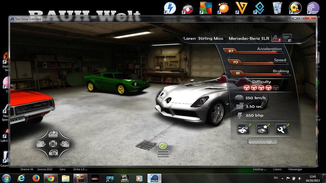326x183 pixels.
Task: Click the car paint customization icon
Action: click(243, 129)
